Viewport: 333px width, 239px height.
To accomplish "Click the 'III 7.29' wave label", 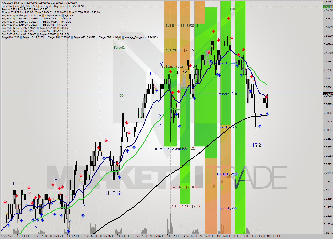I will tap(256, 145).
